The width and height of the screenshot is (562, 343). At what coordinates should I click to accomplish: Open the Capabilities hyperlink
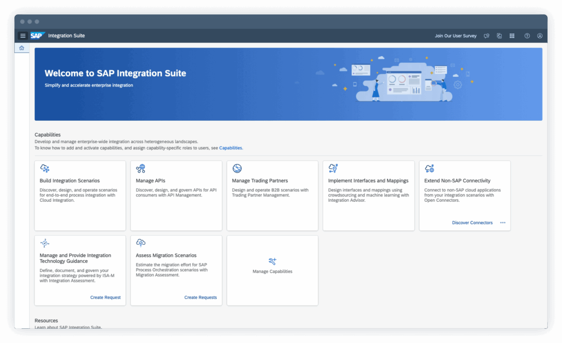click(x=231, y=148)
